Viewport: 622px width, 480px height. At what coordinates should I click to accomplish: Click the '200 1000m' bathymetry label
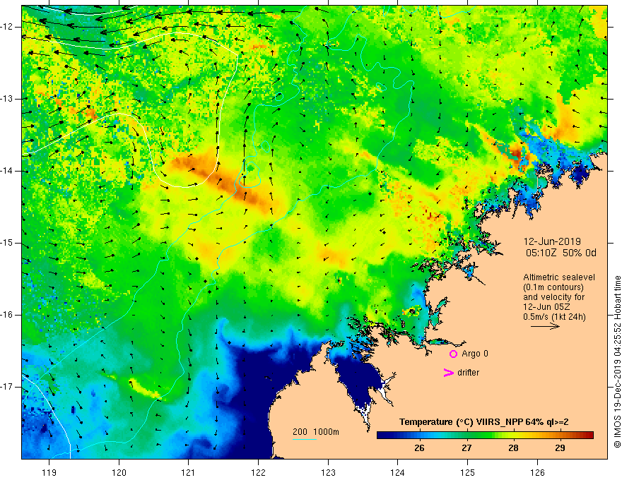click(x=316, y=432)
